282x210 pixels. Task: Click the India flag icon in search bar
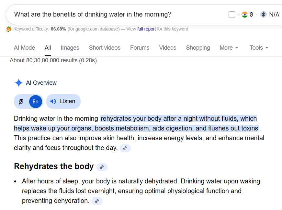(244, 15)
